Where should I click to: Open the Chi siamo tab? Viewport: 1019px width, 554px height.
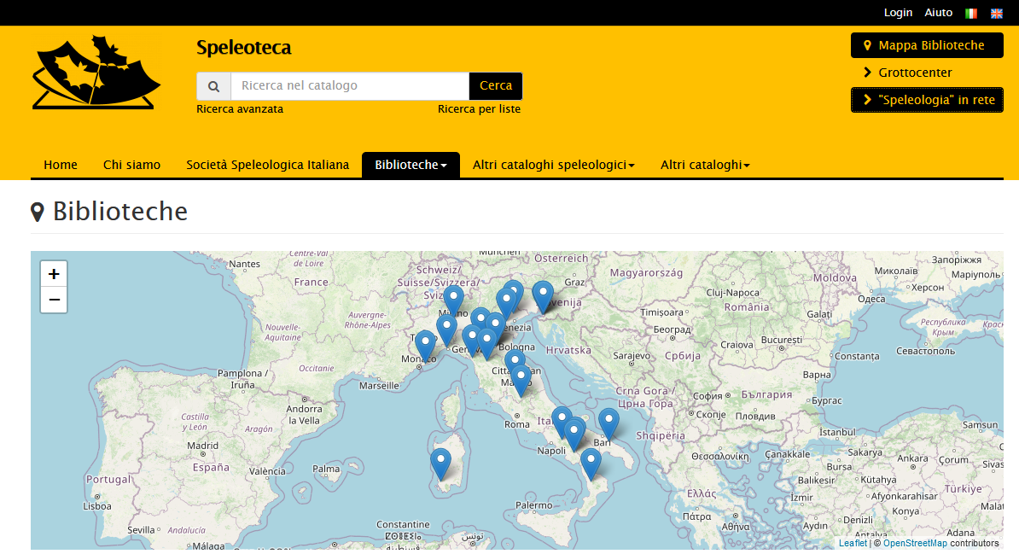point(132,165)
